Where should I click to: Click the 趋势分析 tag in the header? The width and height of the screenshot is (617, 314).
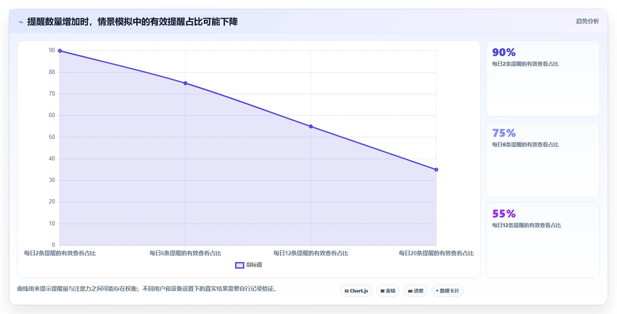[x=587, y=21]
